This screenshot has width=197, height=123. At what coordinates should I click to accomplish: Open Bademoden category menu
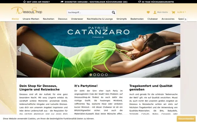pos(137,19)
